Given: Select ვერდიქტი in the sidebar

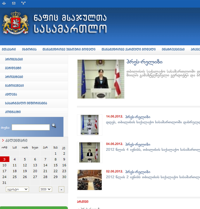Looking at the screenshot, I should pos(34,68).
